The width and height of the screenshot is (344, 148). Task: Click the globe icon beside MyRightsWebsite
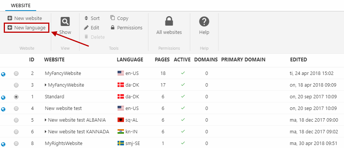coord(3,144)
